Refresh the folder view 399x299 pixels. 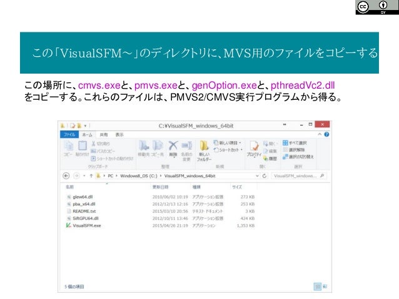pyautogui.click(x=265, y=176)
